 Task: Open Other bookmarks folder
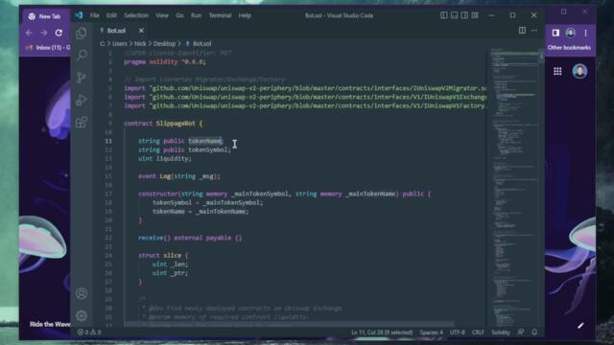(569, 48)
